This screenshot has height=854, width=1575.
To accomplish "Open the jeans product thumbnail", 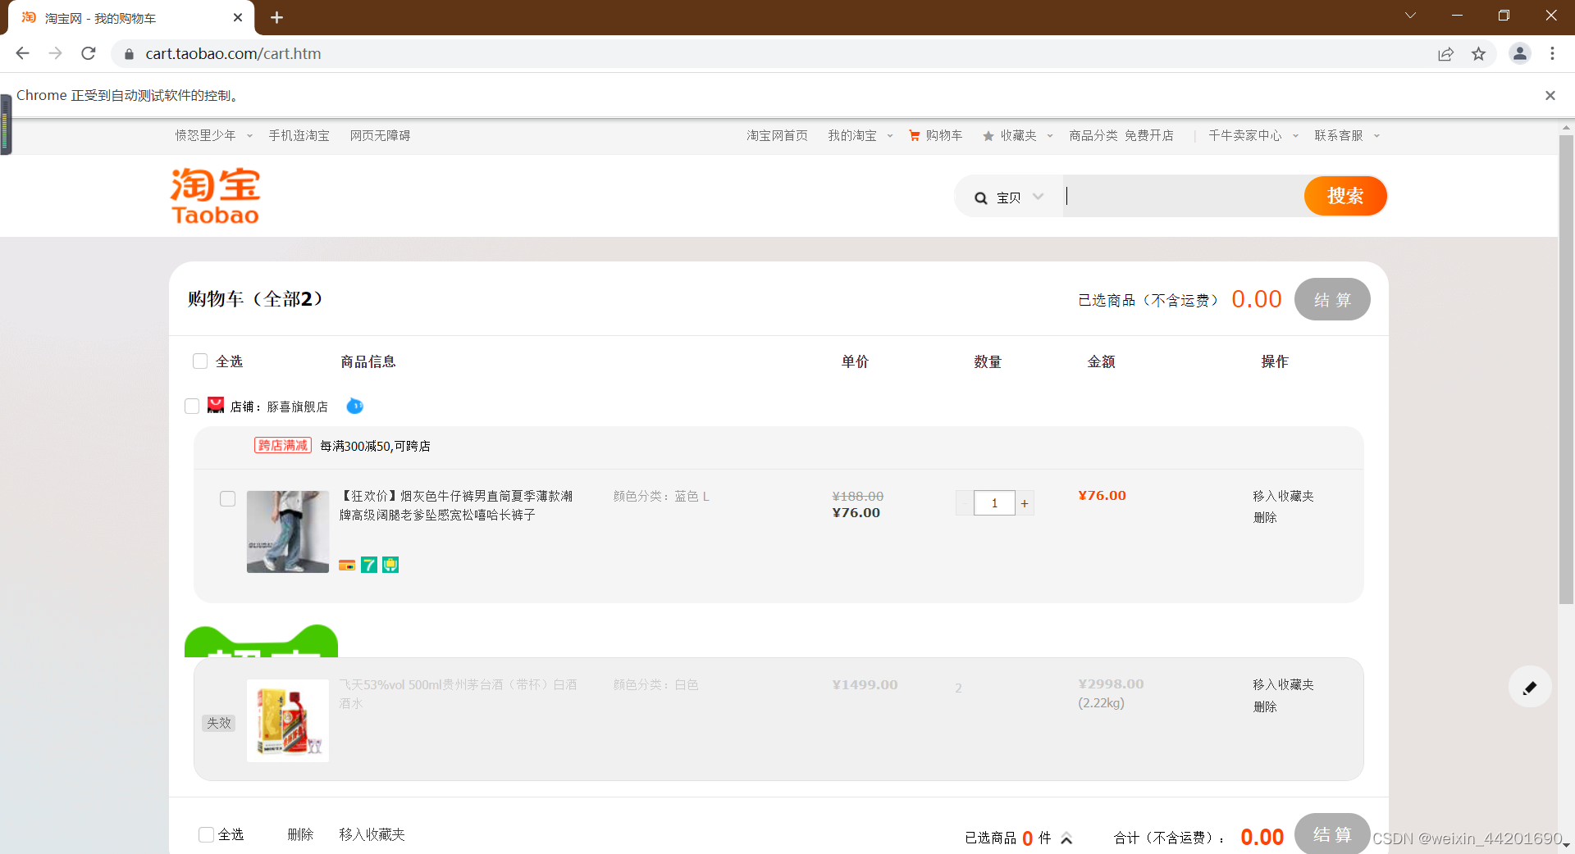I will (288, 531).
